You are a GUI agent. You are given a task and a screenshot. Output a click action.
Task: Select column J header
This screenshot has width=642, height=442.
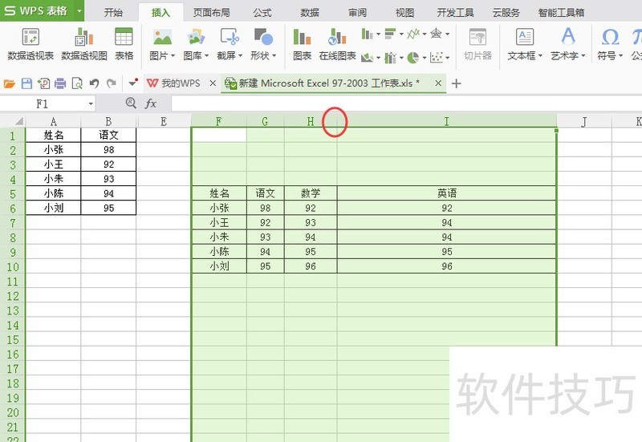pos(584,122)
